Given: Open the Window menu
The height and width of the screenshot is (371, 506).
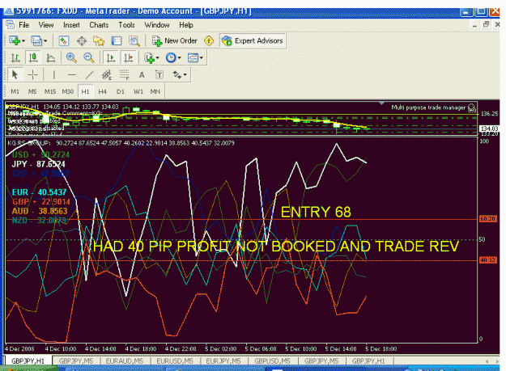Looking at the screenshot, I should pyautogui.click(x=157, y=25).
